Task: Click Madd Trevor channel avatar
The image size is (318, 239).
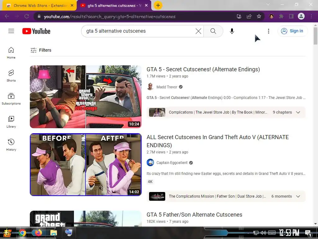Action: [150, 87]
